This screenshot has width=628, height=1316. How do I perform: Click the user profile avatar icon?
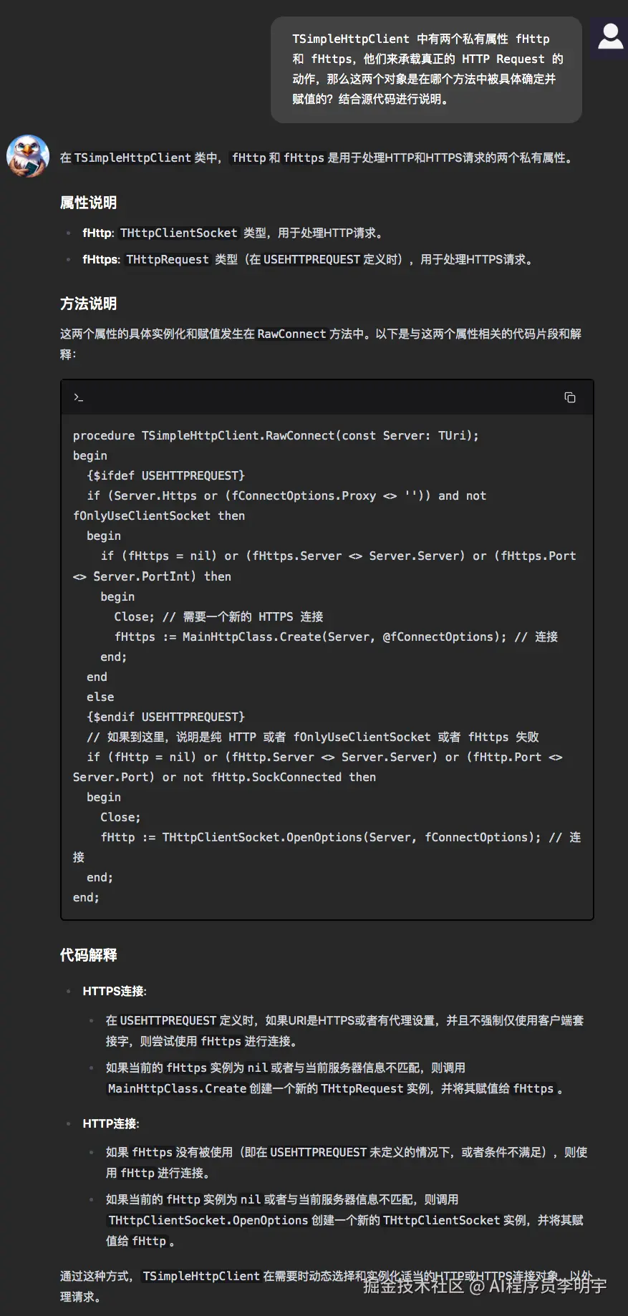[610, 37]
